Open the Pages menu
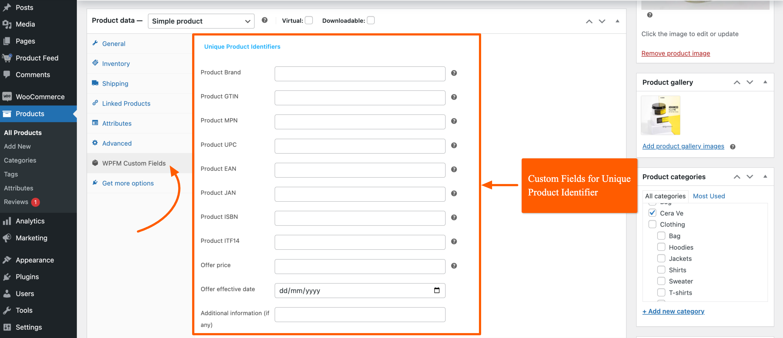This screenshot has width=783, height=338. point(38,41)
